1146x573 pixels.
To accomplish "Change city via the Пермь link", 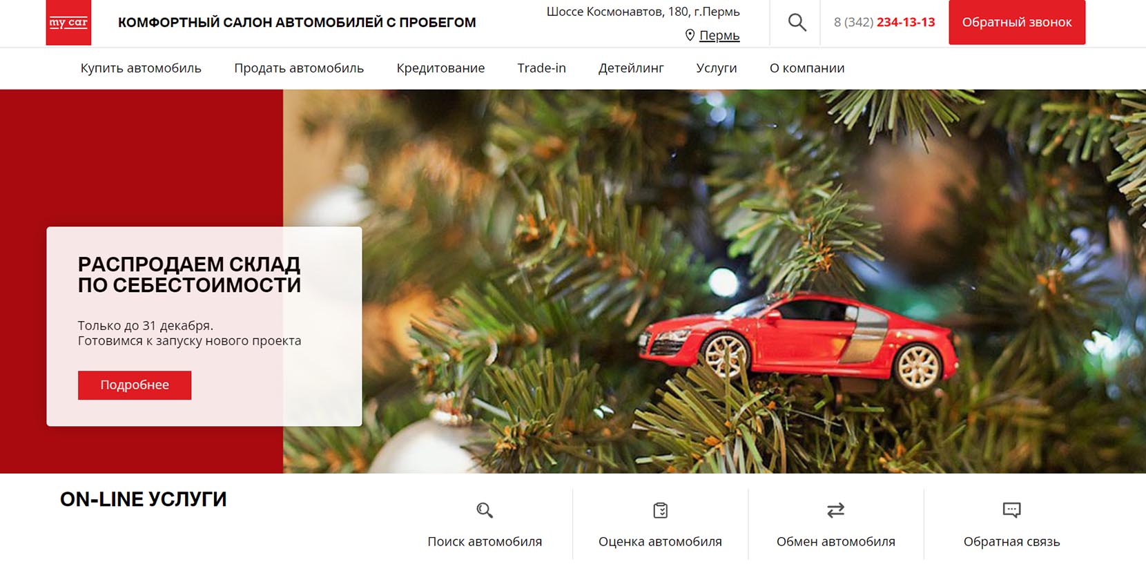I will 719,35.
